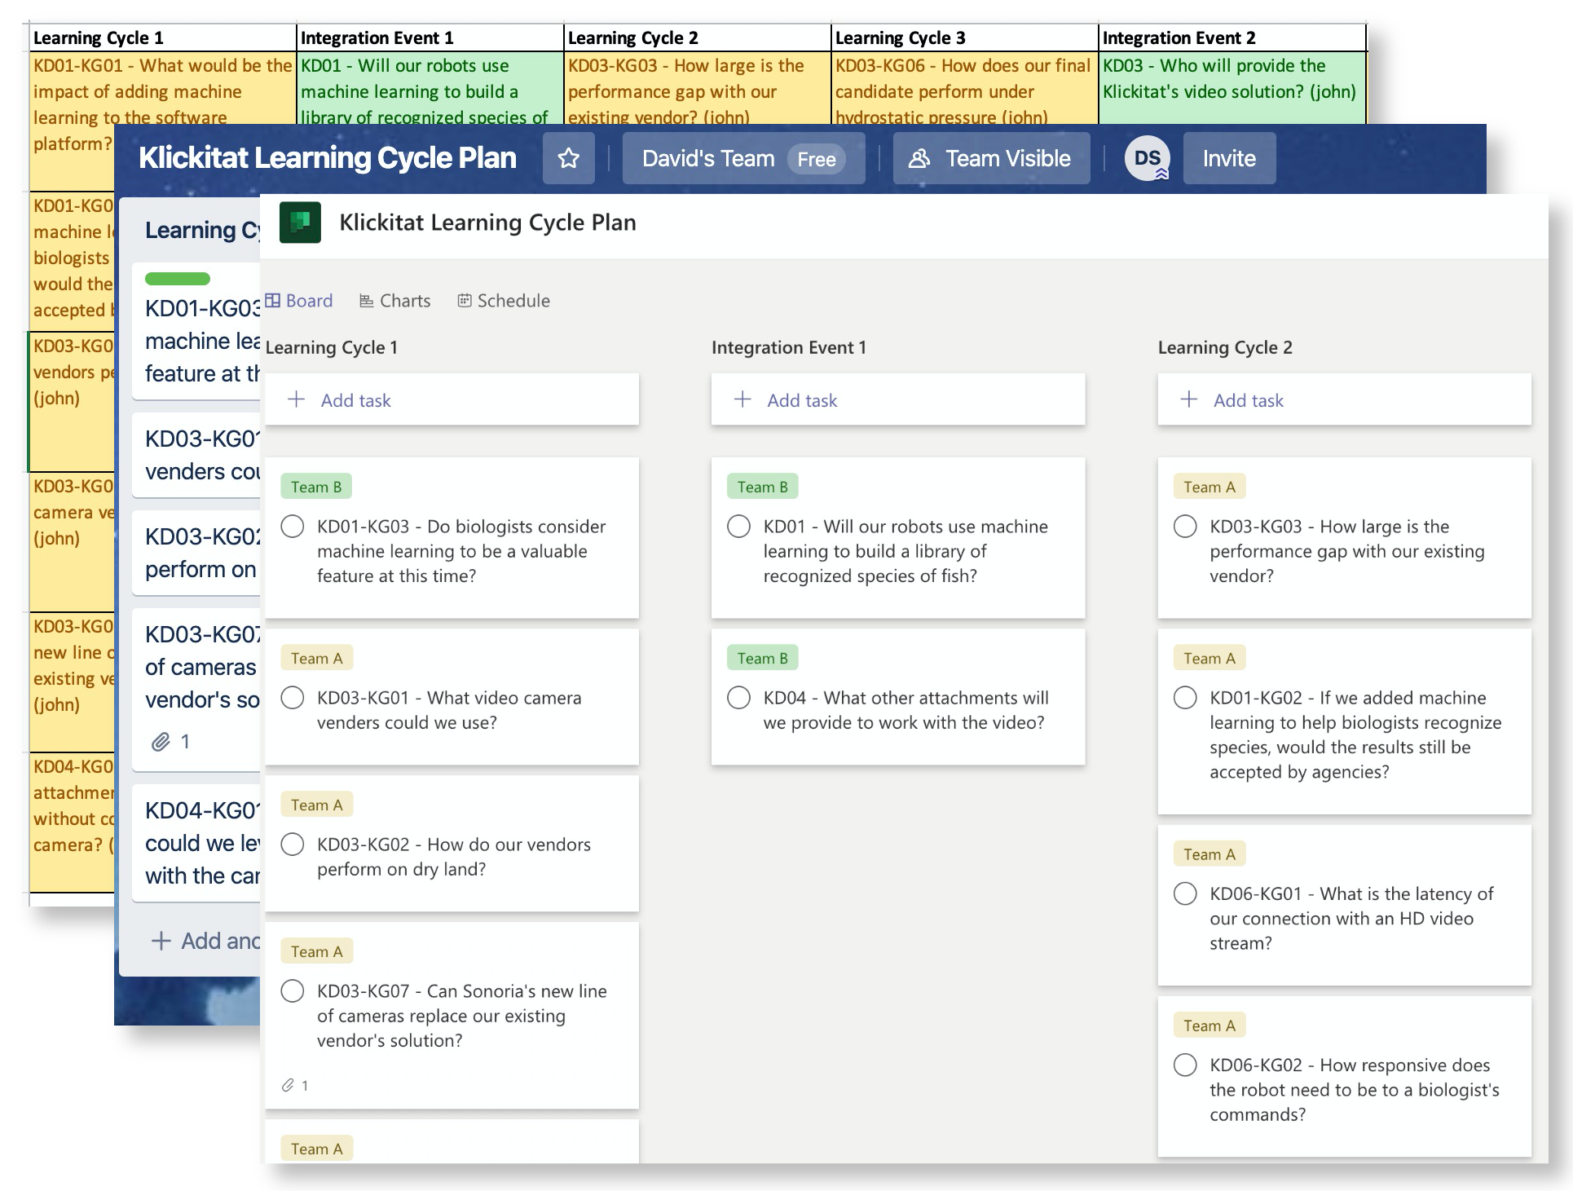Open Team Visible visibility menu
1573x1191 pixels.
pos(991,158)
